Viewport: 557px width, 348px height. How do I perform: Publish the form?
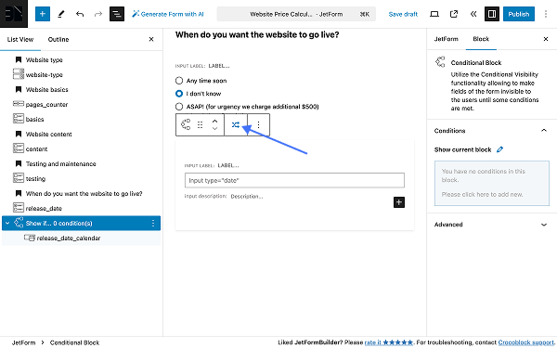coord(519,14)
